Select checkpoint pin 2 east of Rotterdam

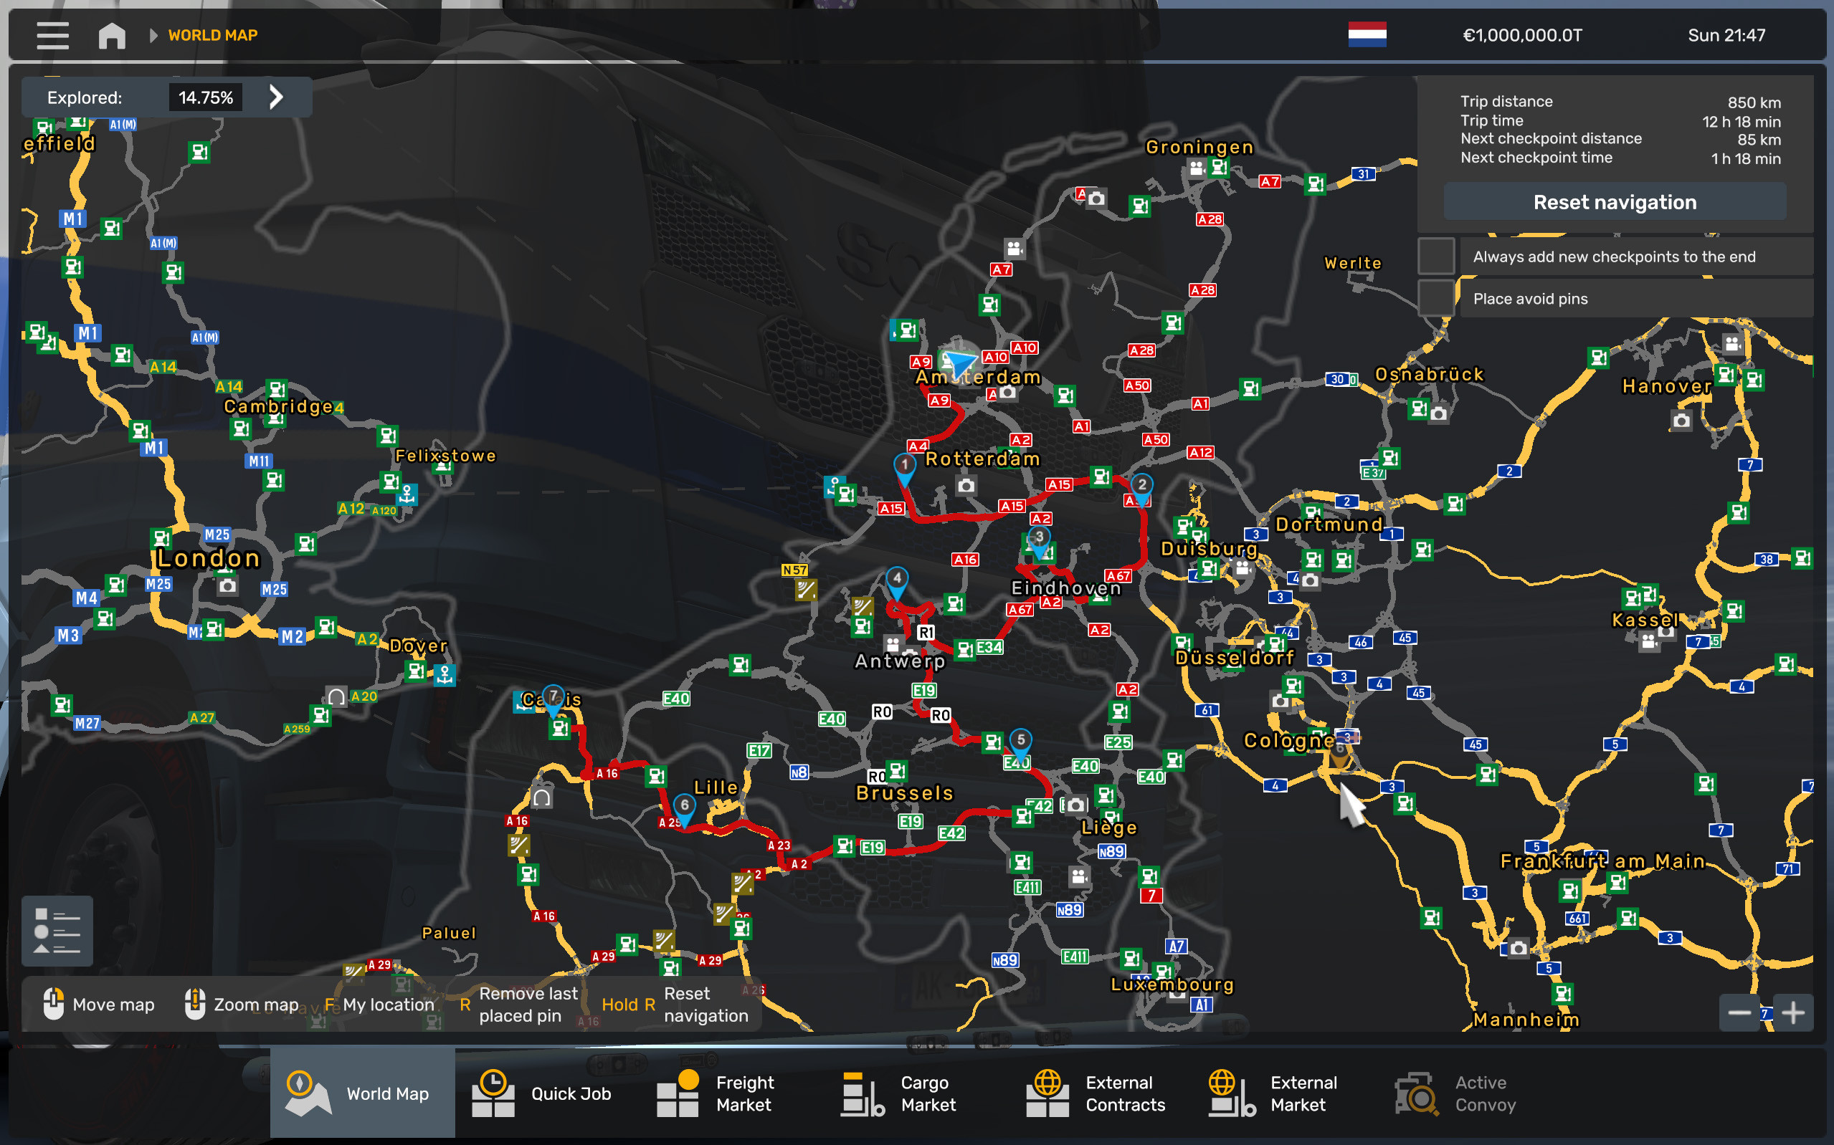pyautogui.click(x=1141, y=489)
